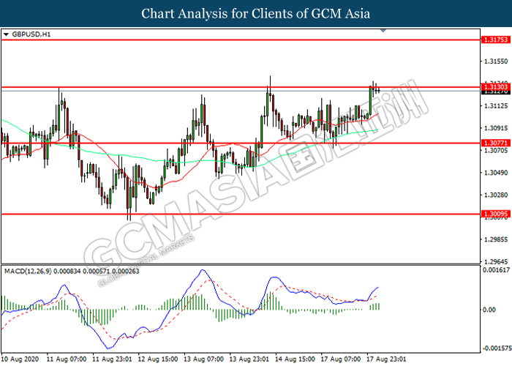The width and height of the screenshot is (512, 366).
Task: Click the 12 Aug 15:00 time label
Action: (x=158, y=359)
